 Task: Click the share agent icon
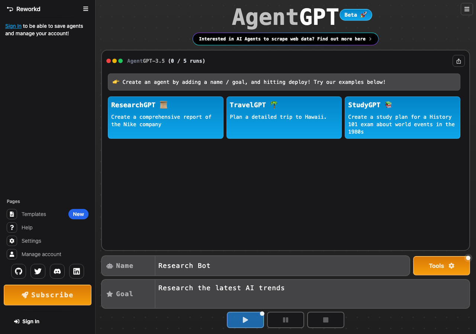[x=459, y=61]
